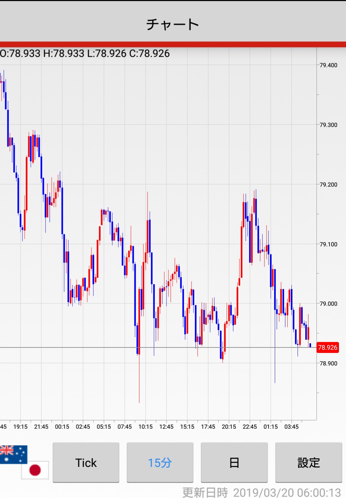Open the 設定 settings button
346x498 pixels.
click(x=308, y=463)
